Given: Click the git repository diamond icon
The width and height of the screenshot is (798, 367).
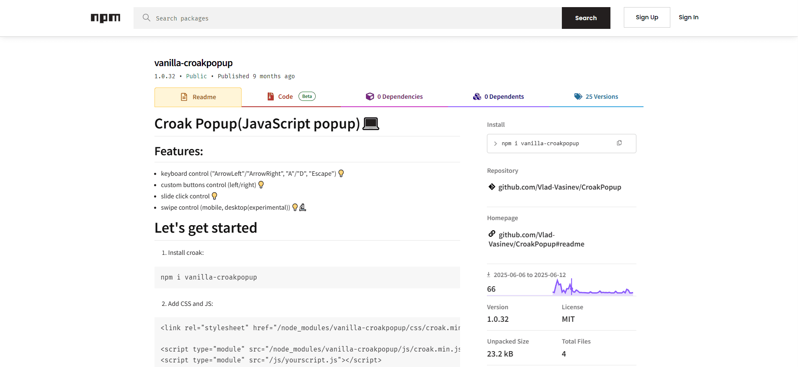Looking at the screenshot, I should (492, 187).
